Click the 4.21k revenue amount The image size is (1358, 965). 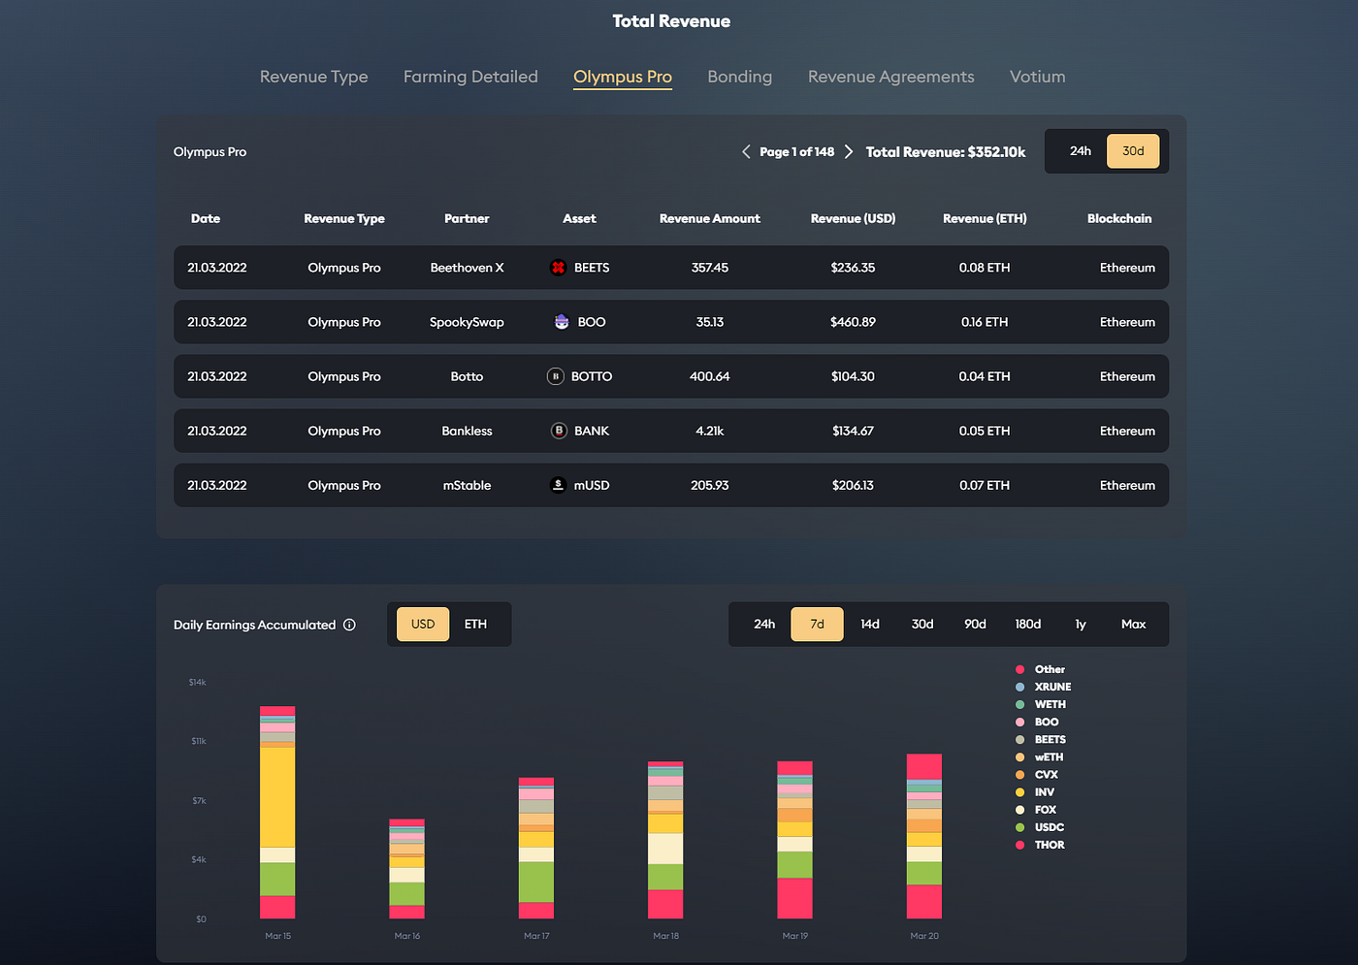point(710,431)
